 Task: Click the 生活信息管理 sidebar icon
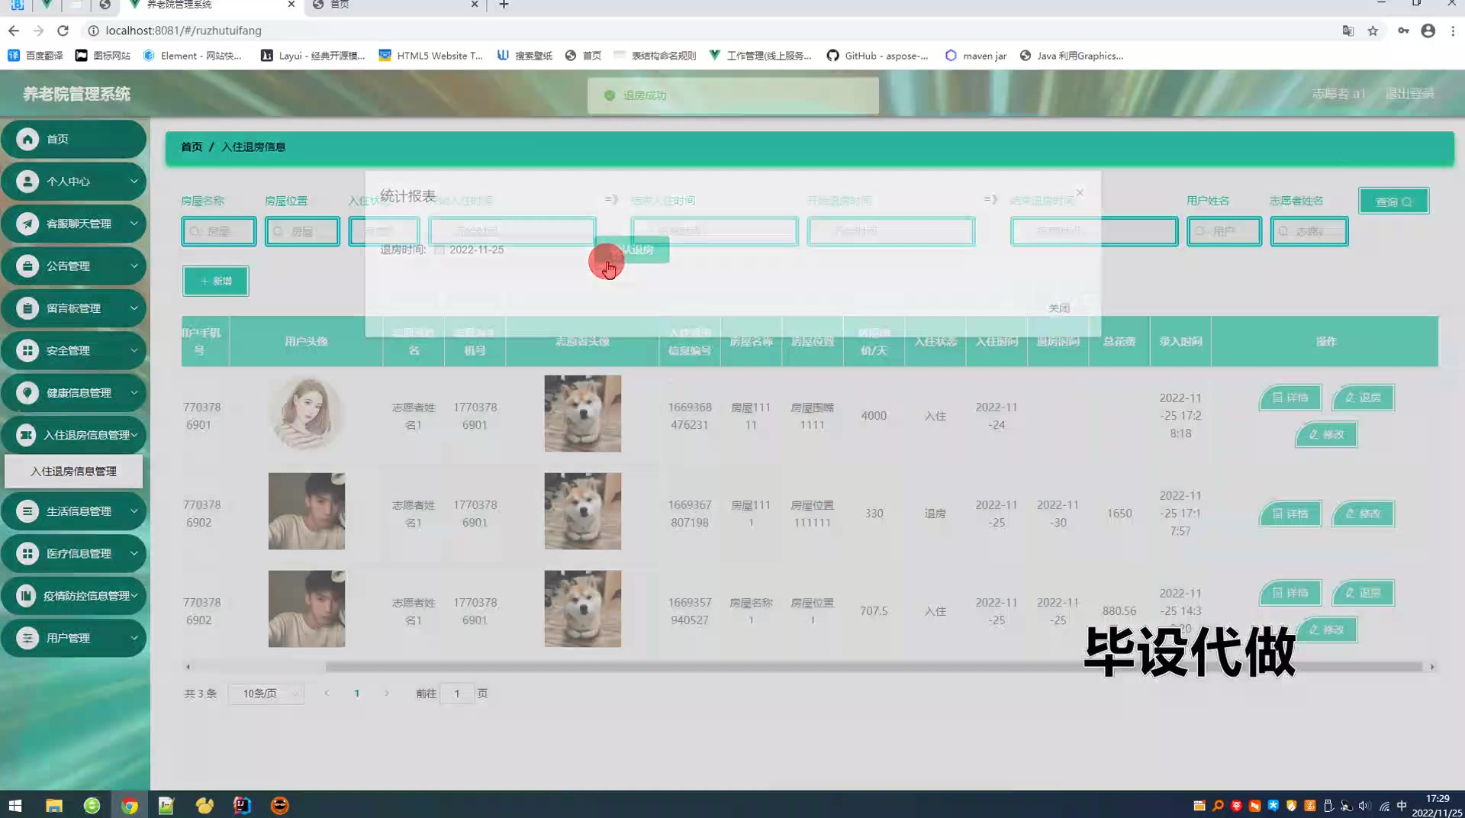27,511
